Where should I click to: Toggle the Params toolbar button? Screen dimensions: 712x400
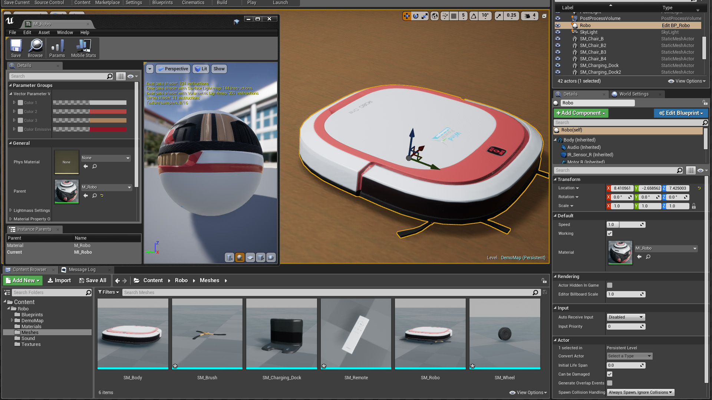(57, 49)
